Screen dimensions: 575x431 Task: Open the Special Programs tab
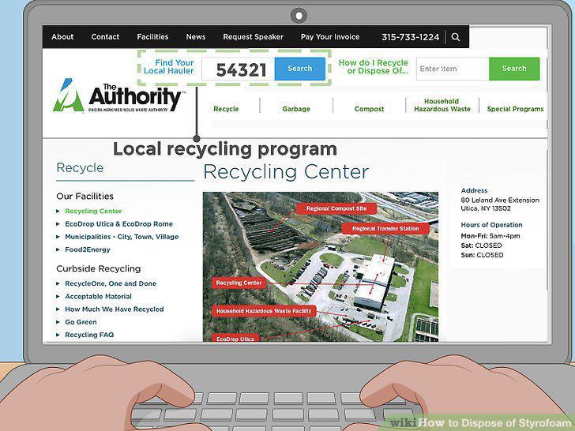(x=515, y=109)
